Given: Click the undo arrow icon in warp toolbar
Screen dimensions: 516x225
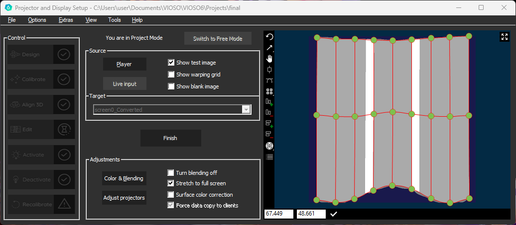Looking at the screenshot, I should coord(269,37).
